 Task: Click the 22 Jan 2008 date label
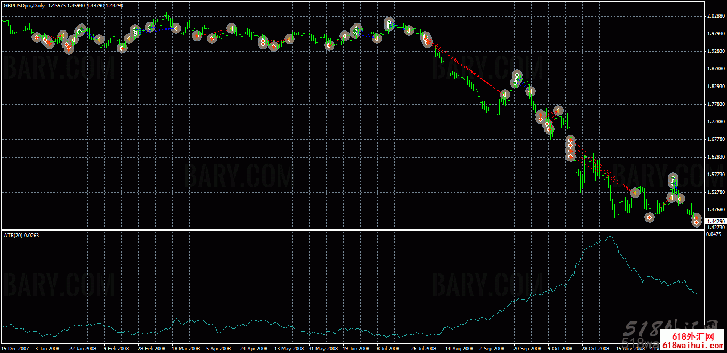coord(83,348)
